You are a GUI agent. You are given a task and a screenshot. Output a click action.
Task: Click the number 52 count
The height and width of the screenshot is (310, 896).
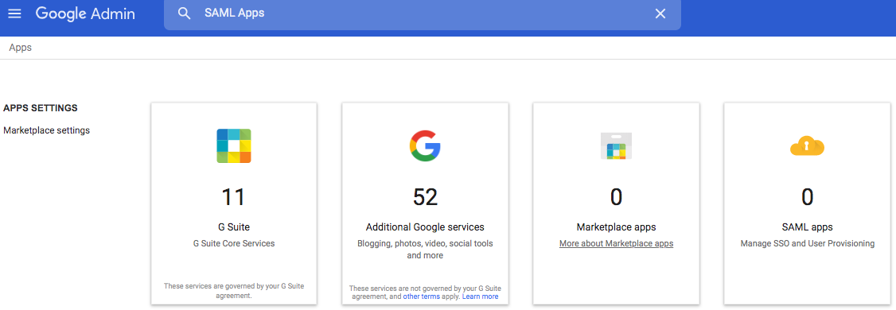pos(425,197)
